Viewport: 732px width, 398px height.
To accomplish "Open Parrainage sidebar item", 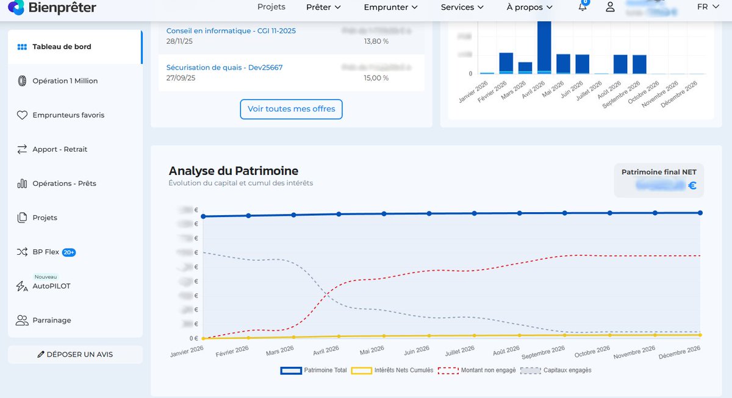I will 75,320.
